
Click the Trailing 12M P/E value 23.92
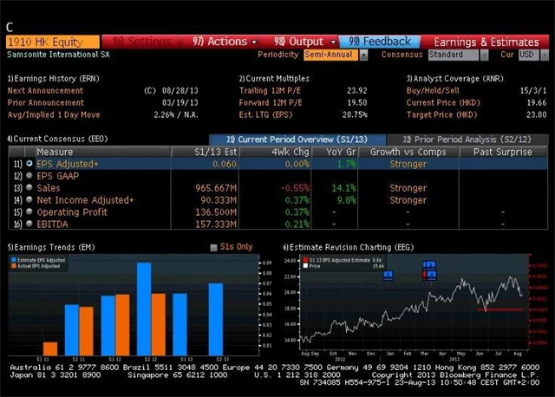tap(356, 90)
